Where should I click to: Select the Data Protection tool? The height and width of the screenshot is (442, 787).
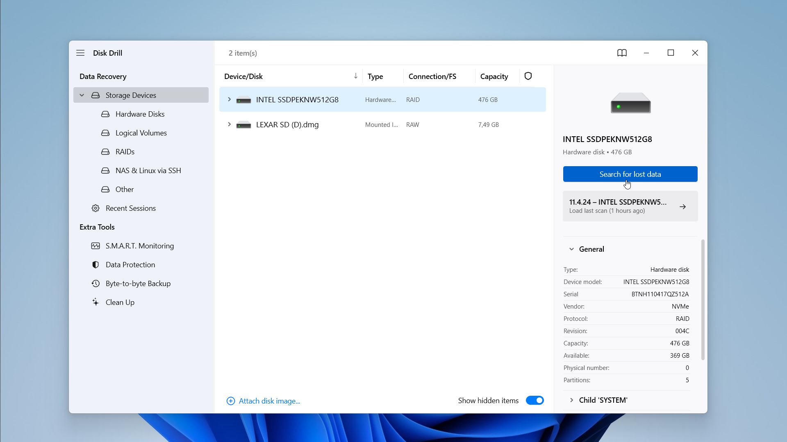(x=130, y=264)
